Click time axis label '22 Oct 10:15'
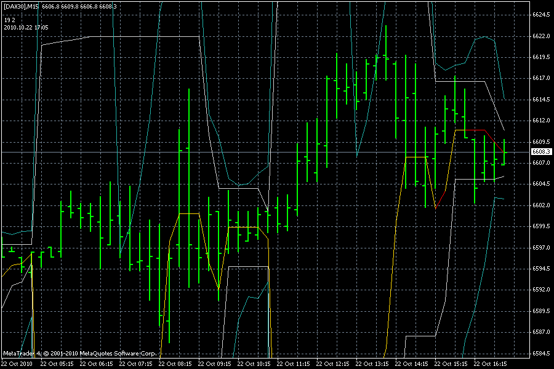This screenshot has height=369, width=554. click(254, 363)
